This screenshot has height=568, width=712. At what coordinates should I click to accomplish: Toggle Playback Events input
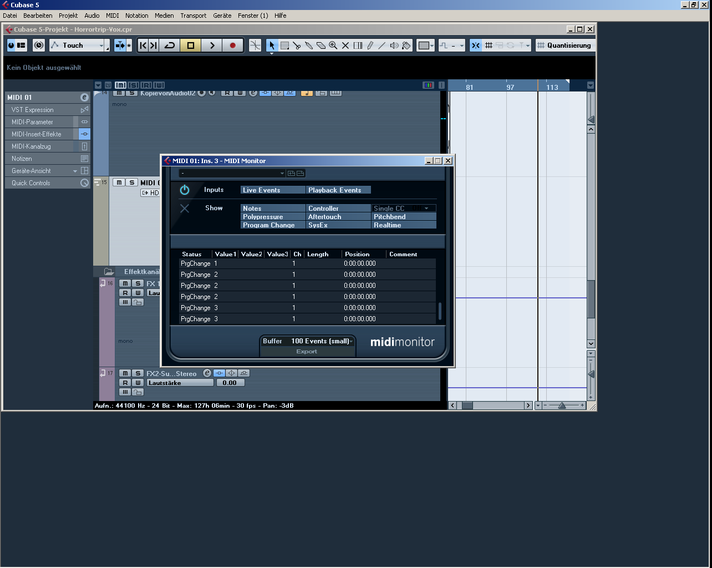point(339,190)
